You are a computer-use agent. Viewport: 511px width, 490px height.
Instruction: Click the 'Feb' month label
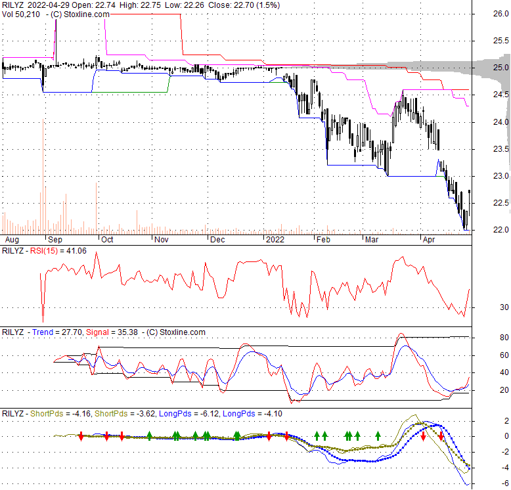(x=323, y=240)
